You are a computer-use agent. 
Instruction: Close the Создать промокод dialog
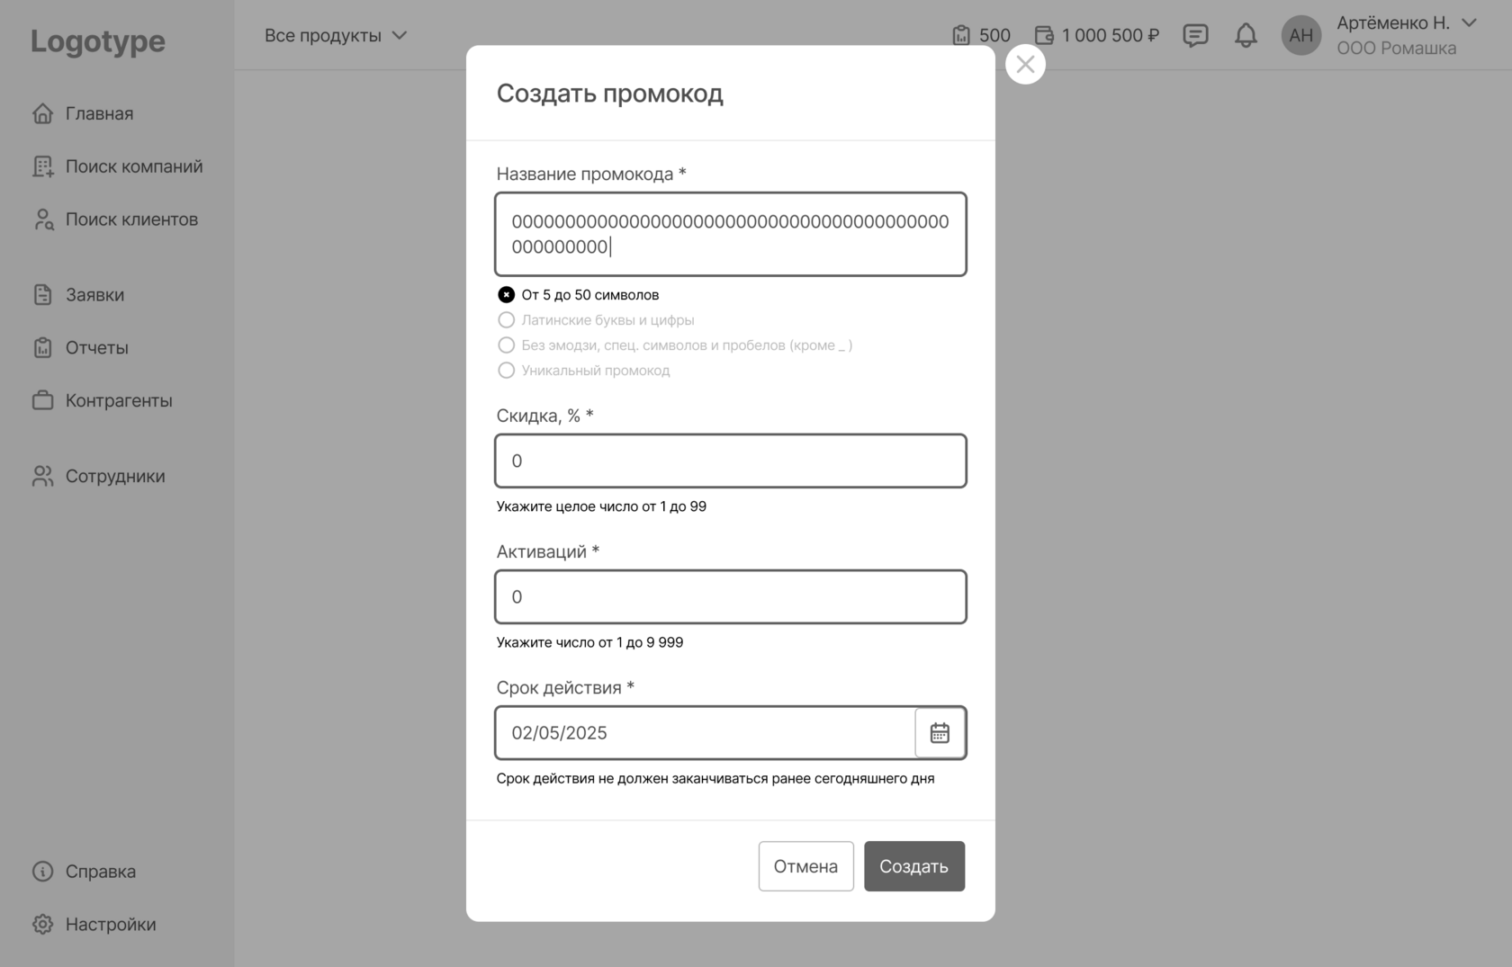[1025, 64]
